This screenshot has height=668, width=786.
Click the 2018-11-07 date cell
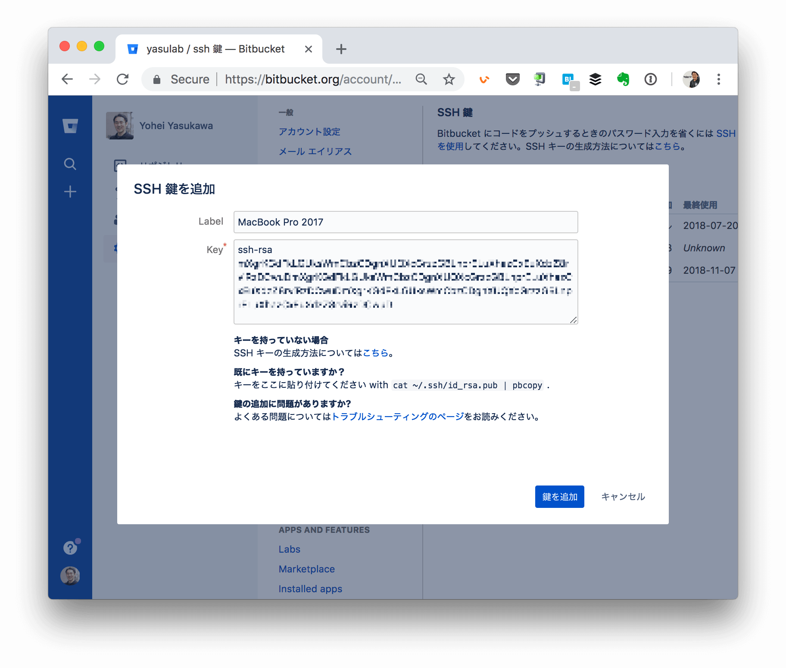click(709, 270)
